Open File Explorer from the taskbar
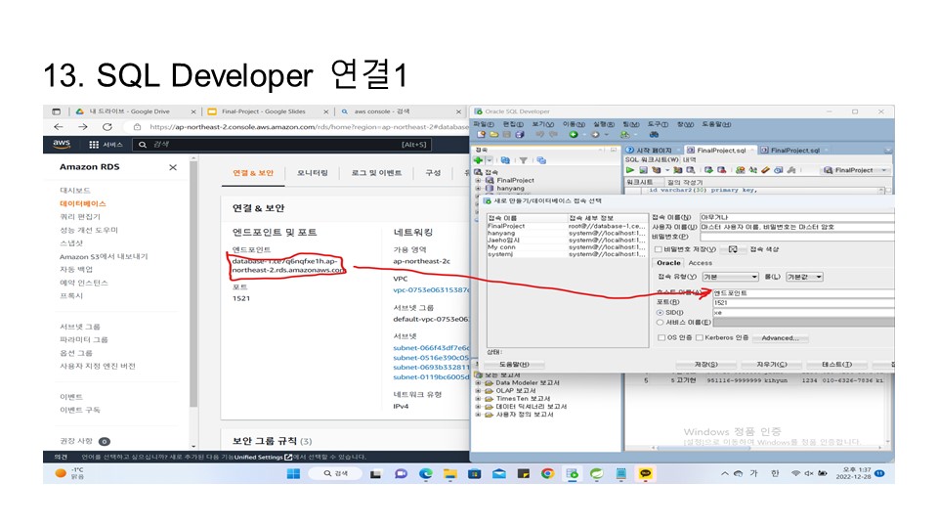The height and width of the screenshot is (528, 938). (x=449, y=473)
